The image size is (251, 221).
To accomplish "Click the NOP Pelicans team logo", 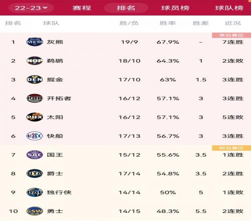I will tap(35, 61).
